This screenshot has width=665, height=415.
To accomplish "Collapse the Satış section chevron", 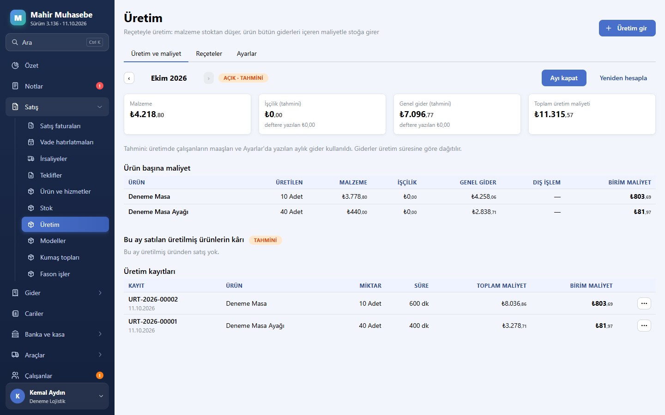I will coord(100,107).
